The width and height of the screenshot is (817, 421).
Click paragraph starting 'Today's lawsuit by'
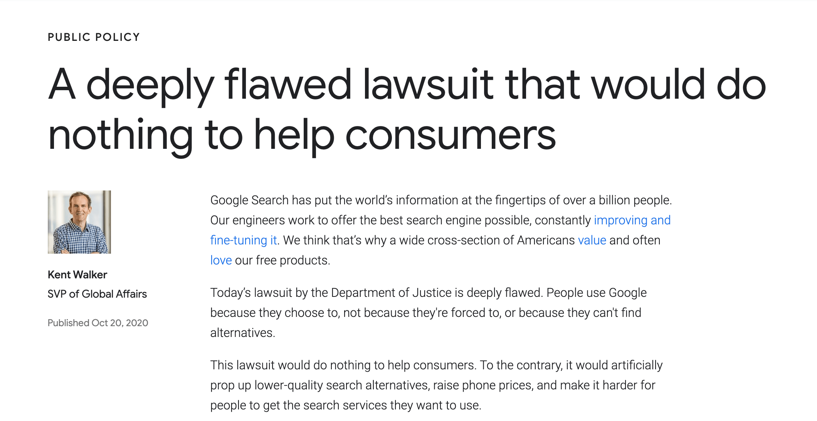429,313
